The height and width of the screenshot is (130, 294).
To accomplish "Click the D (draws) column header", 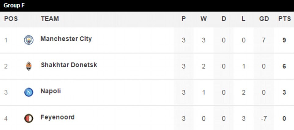I will click(x=224, y=19).
